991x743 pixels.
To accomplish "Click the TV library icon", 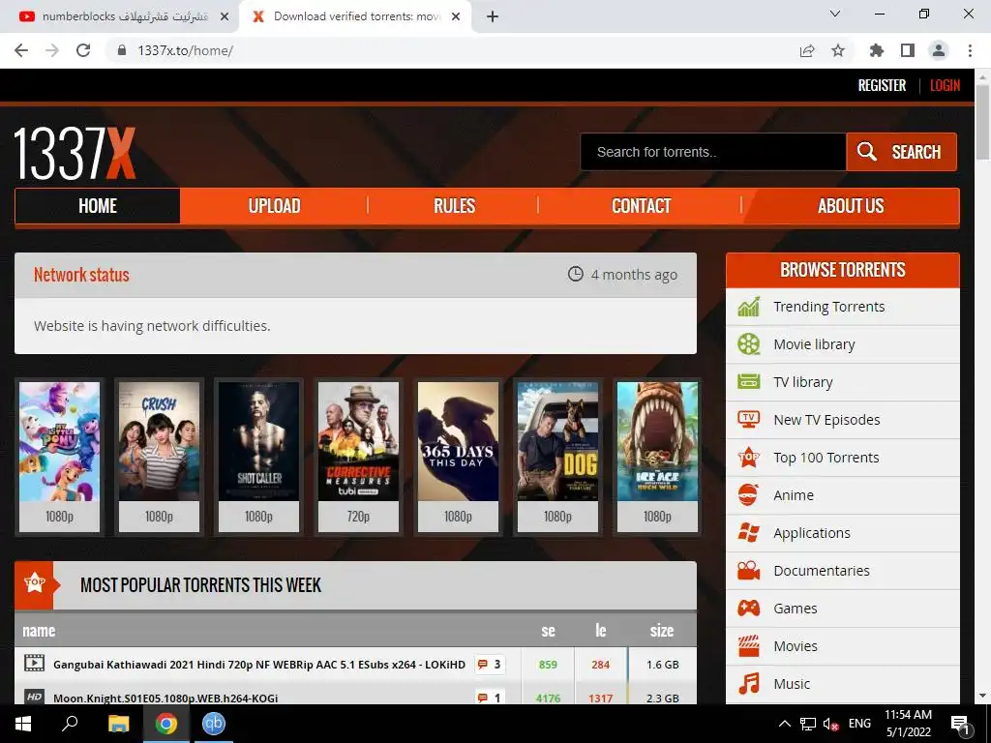I will pyautogui.click(x=748, y=382).
